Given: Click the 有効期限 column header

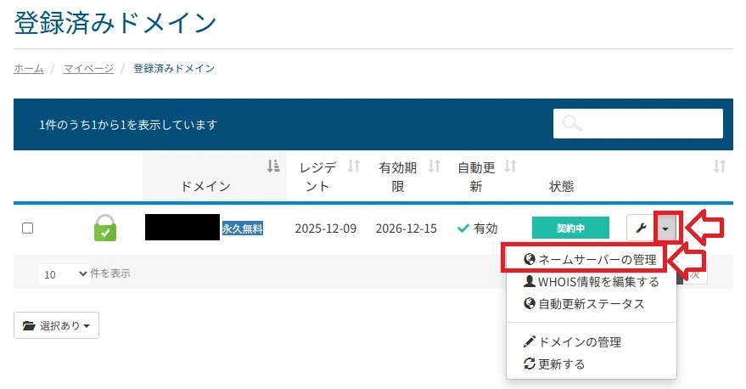Looking at the screenshot, I should coord(398,177).
